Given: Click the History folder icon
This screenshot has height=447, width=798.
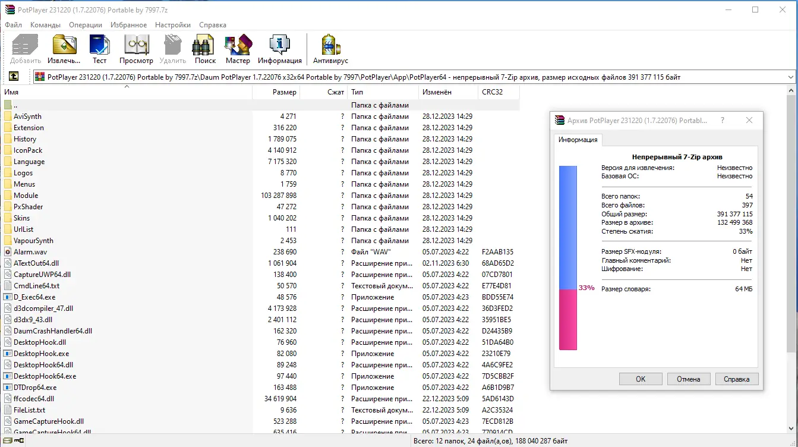Looking at the screenshot, I should 8,139.
